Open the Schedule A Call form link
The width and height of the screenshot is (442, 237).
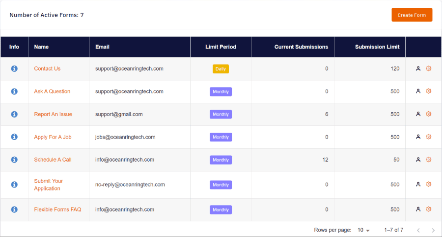(x=53, y=160)
